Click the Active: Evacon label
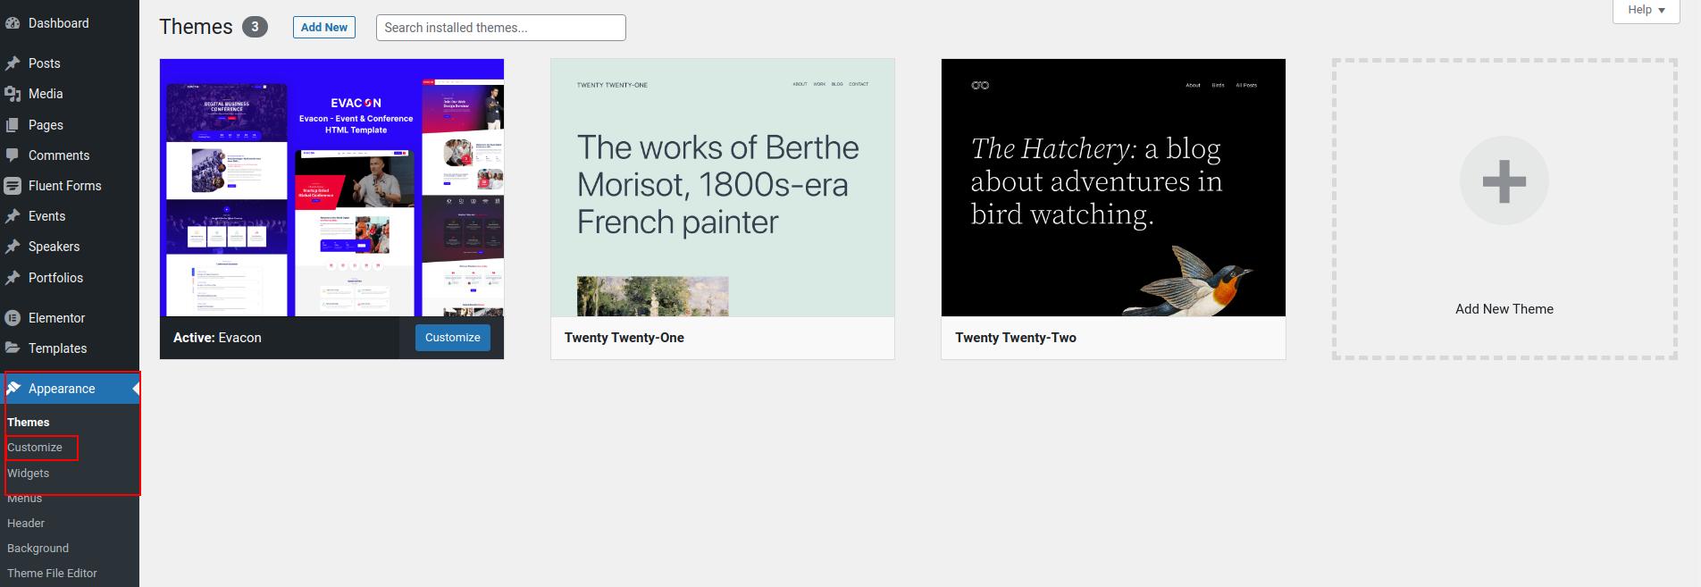The image size is (1701, 587). pyautogui.click(x=217, y=338)
